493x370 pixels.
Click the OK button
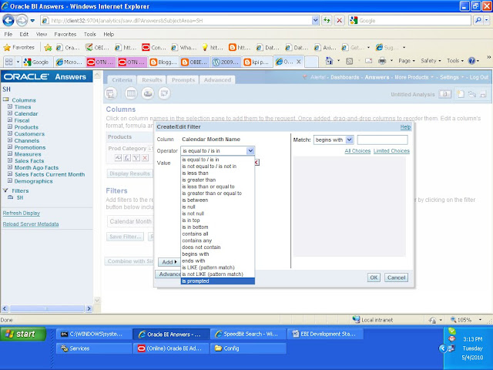(374, 277)
